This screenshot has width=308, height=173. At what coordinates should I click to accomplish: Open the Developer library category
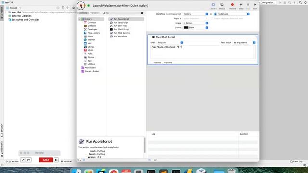pos(92,29)
